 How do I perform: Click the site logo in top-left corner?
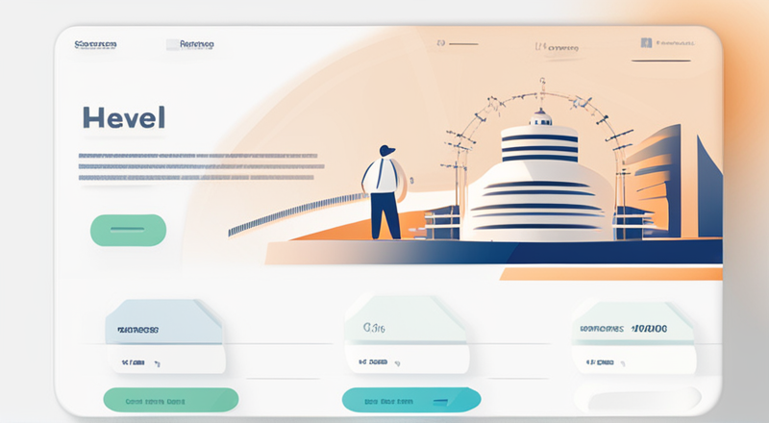pyautogui.click(x=95, y=44)
